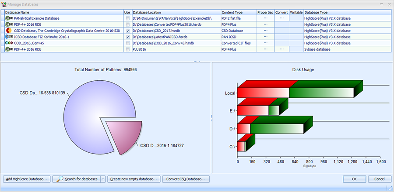Uncheck Use for the CSD Database row
Viewport: 394px width, 192px height.
coord(127,31)
